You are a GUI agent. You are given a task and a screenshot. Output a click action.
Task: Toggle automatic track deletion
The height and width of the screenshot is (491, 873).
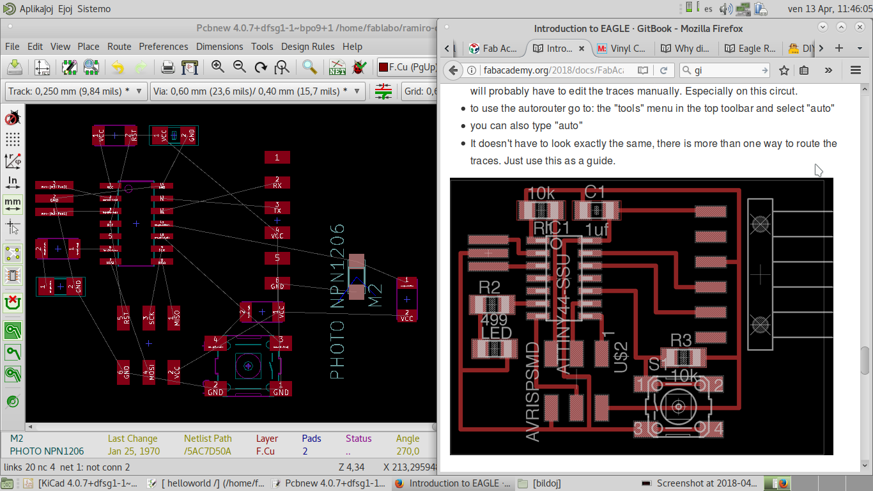coord(12,302)
